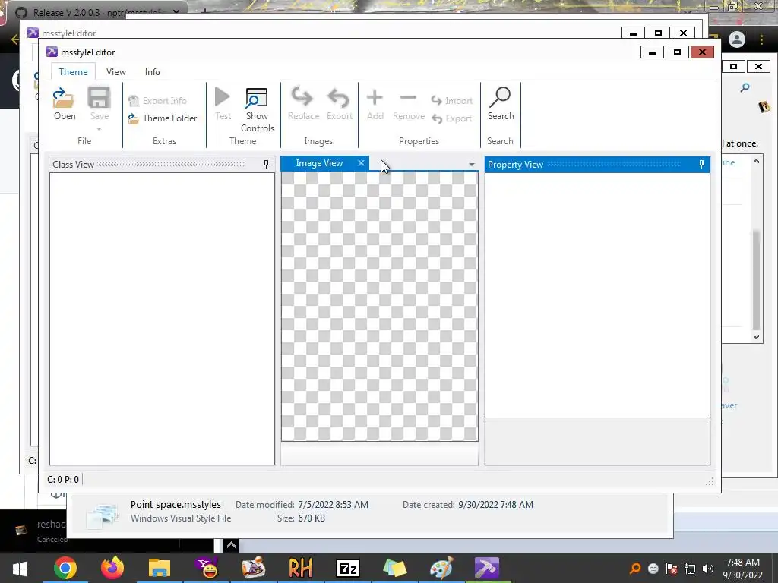Click Import in Properties group
778x583 pixels.
click(x=451, y=101)
